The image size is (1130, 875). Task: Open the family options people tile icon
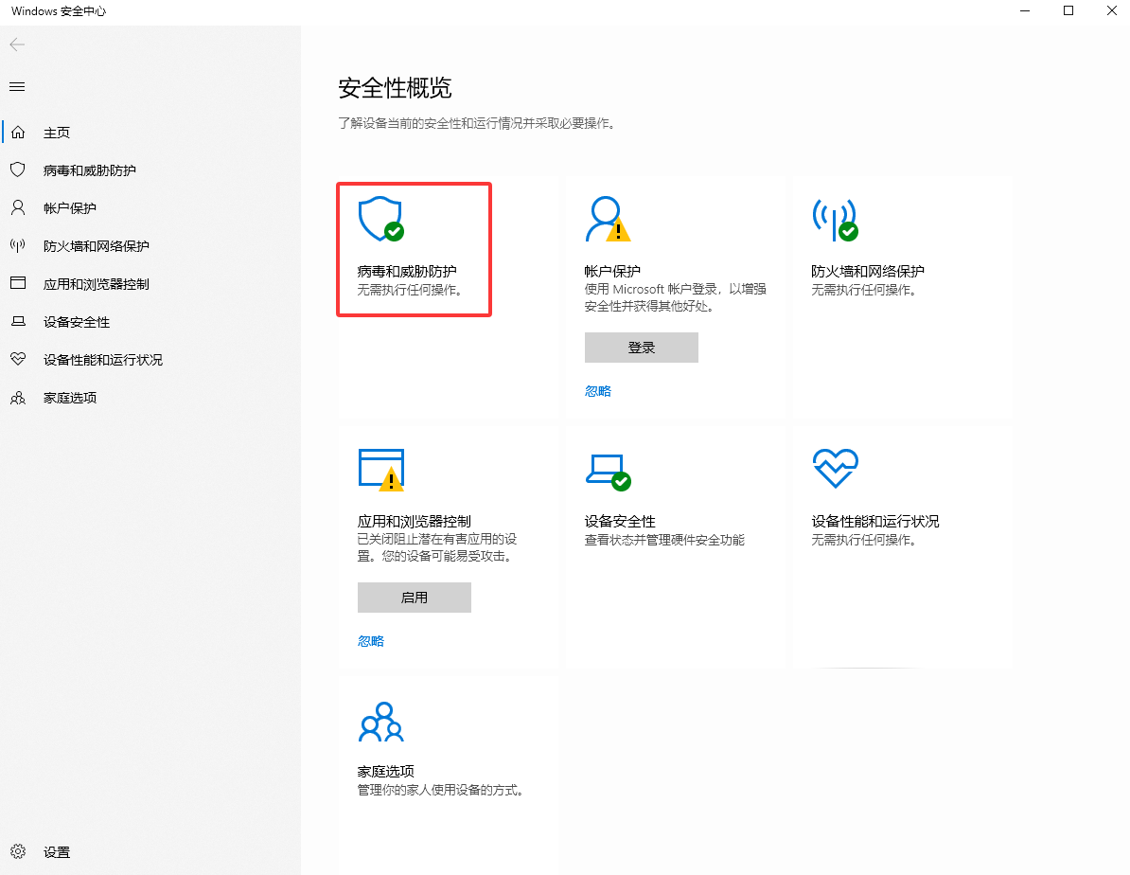tap(381, 722)
